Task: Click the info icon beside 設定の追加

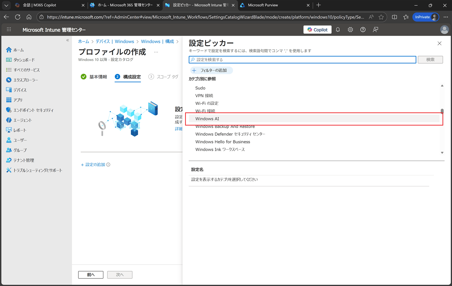Action: (x=108, y=165)
